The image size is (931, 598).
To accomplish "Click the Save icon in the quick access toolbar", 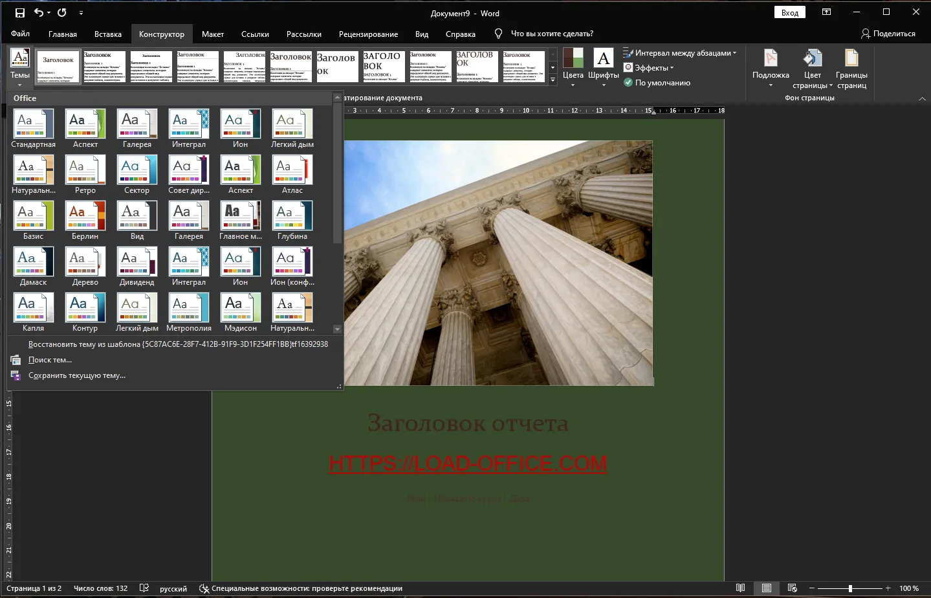I will pos(19,13).
